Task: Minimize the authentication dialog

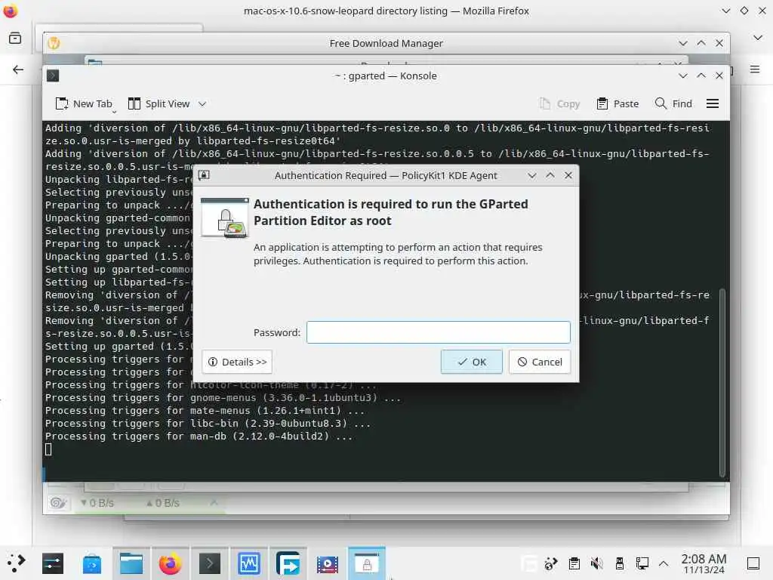Action: click(532, 175)
